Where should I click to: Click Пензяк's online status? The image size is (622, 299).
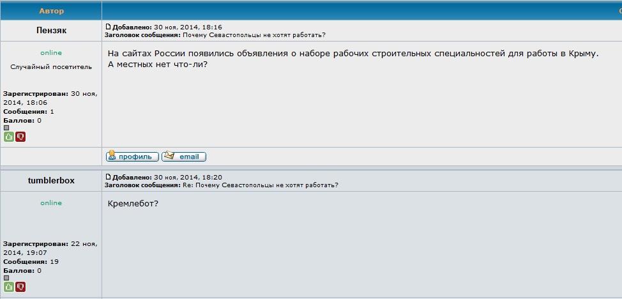(51, 53)
